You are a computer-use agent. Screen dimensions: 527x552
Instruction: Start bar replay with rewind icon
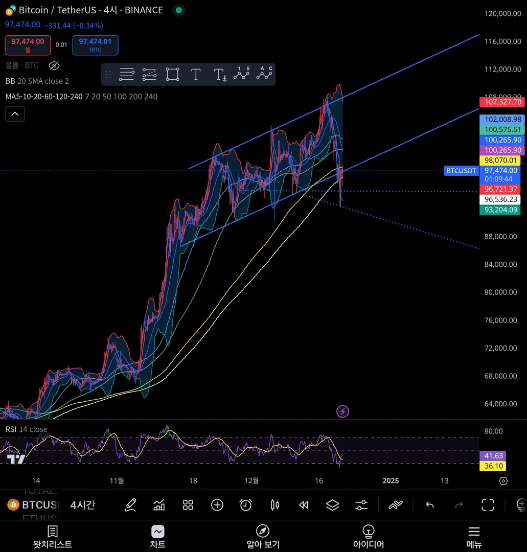[304, 505]
